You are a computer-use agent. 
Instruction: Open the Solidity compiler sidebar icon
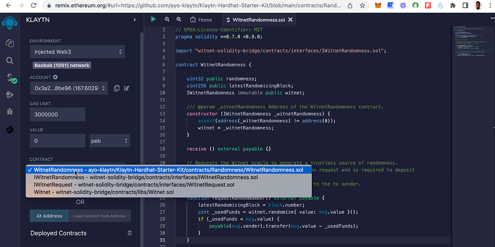(x=11, y=78)
